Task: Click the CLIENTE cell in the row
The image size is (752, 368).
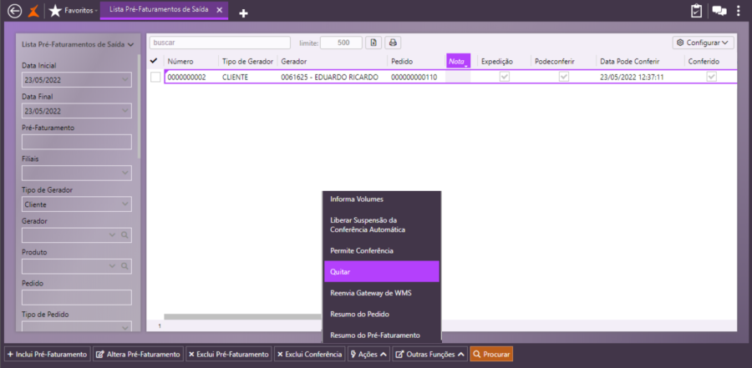Action: coord(236,77)
